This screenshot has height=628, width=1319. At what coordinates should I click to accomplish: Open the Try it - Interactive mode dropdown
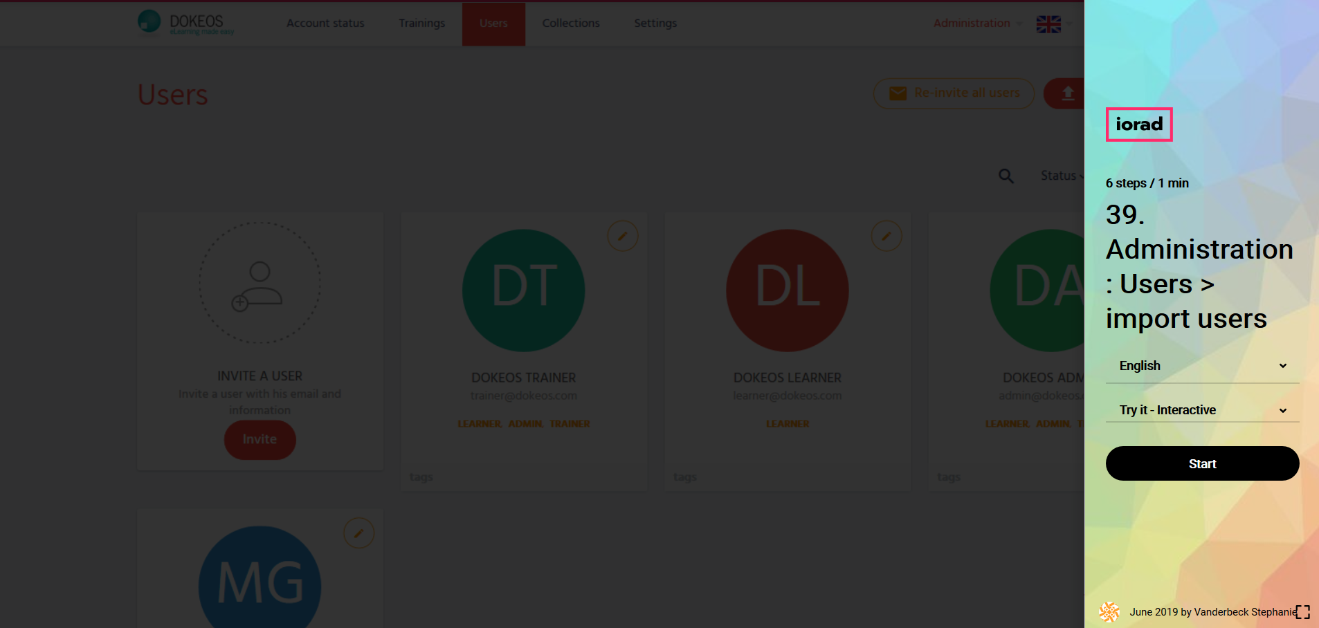point(1201,410)
